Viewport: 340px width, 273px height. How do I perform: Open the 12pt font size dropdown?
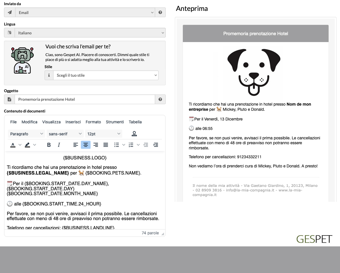pyautogui.click(x=104, y=134)
